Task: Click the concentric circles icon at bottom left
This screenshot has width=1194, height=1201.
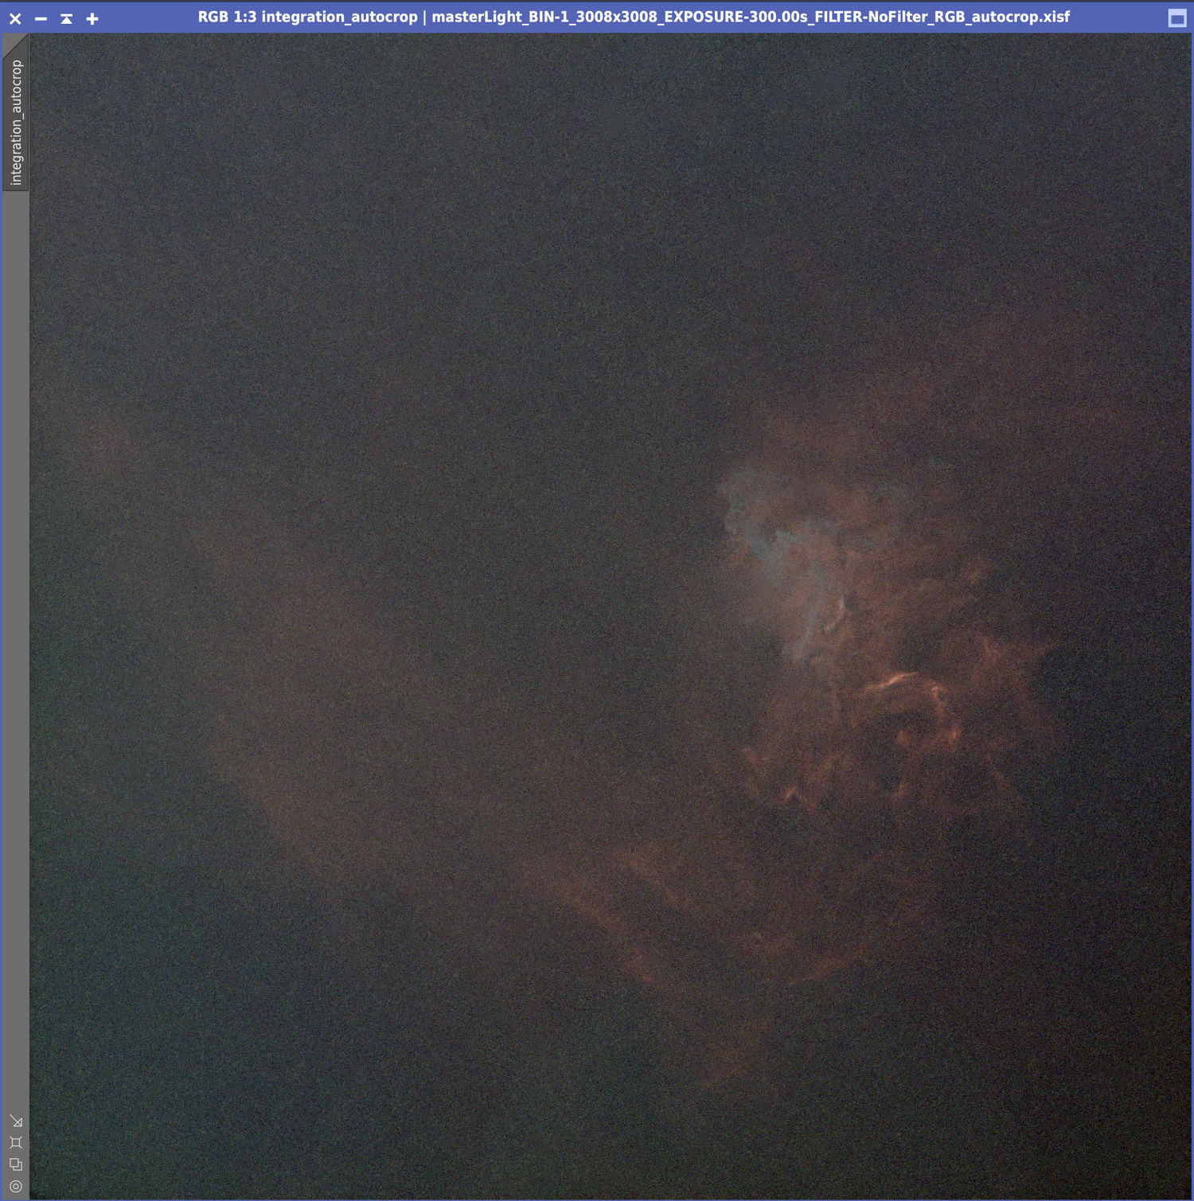Action: 16,1186
